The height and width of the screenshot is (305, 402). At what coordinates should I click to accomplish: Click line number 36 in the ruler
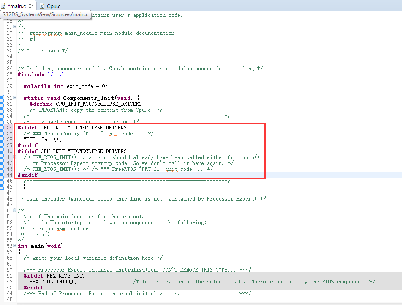pyautogui.click(x=9, y=127)
